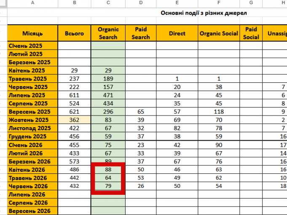This screenshot has height=215, width=287.
Task: Select the 'Грудень 2025' row label
Action: (x=32, y=136)
